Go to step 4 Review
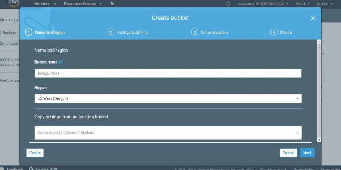This screenshot has height=170, width=341. pyautogui.click(x=281, y=32)
